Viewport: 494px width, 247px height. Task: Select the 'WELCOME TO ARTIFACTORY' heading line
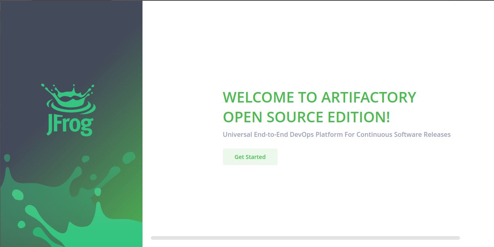[319, 98]
